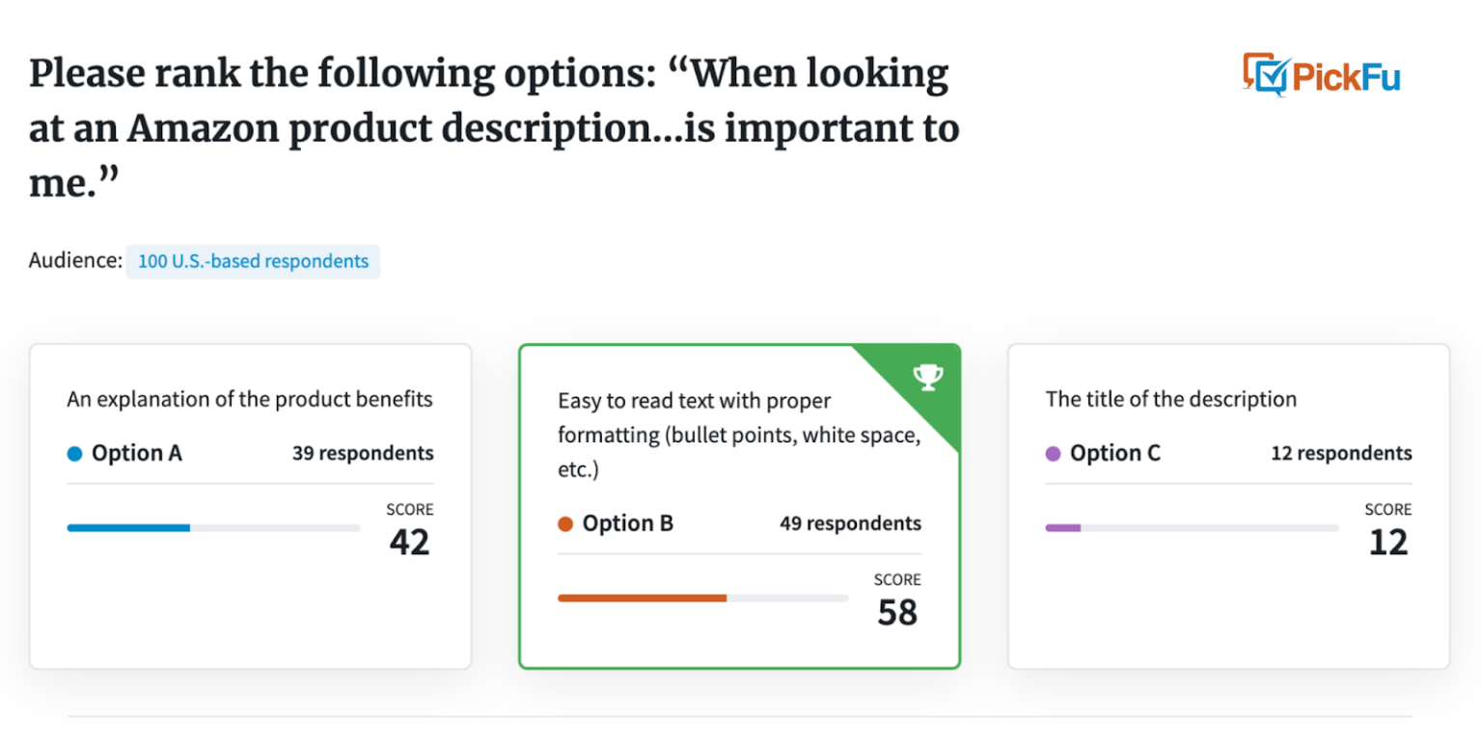Select the orange dot next to Option B
This screenshot has height=746, width=1482.
565,523
